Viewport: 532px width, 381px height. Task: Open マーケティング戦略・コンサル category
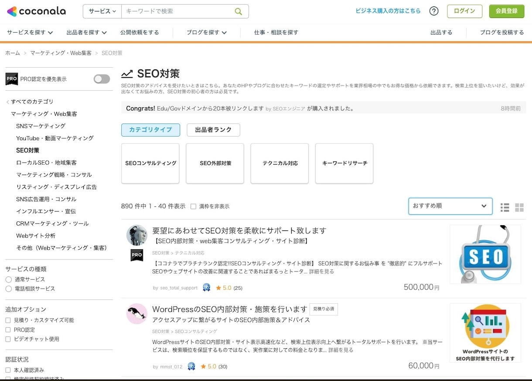pyautogui.click(x=54, y=175)
